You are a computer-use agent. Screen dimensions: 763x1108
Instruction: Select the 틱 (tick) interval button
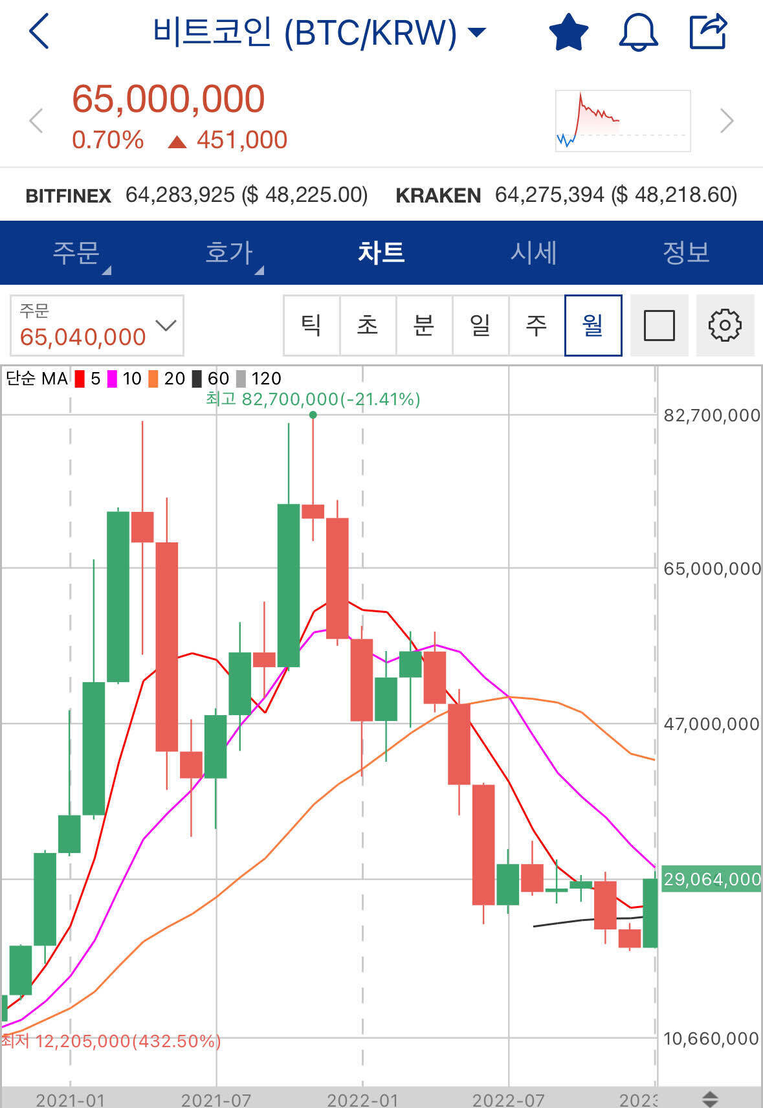pyautogui.click(x=311, y=325)
